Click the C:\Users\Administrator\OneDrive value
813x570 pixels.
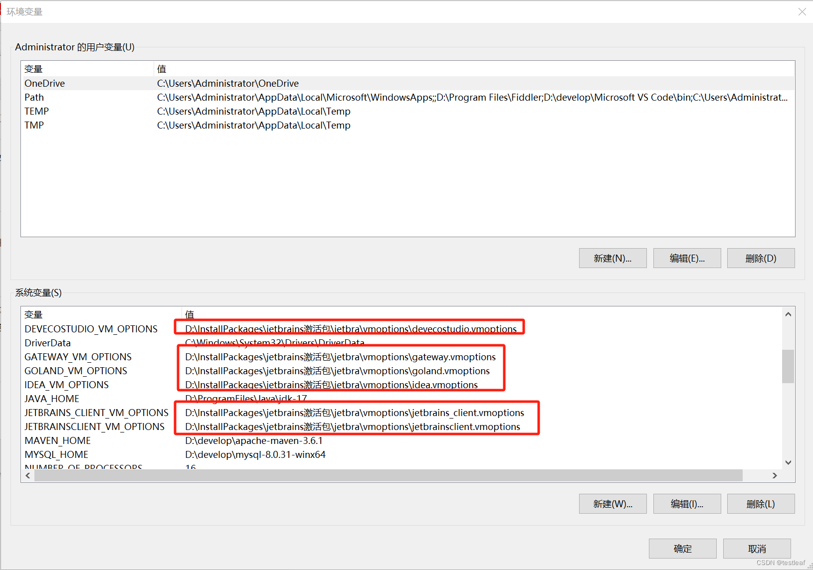(228, 83)
